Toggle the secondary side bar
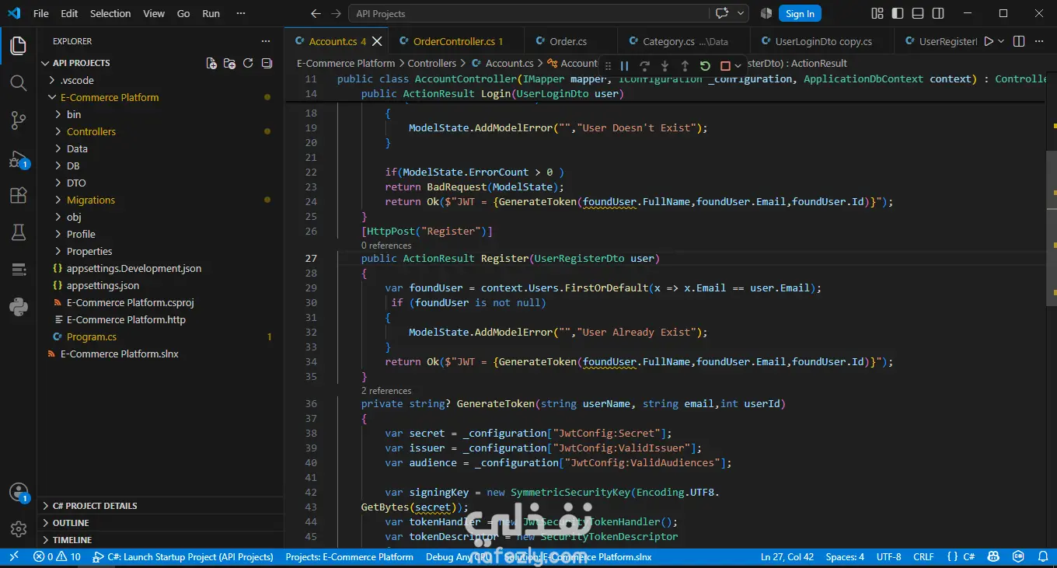Screen dimensions: 1057x568 938,13
